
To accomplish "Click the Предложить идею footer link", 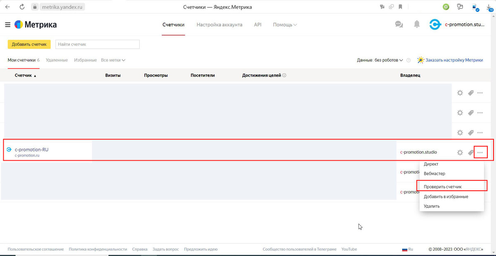I will click(201, 249).
